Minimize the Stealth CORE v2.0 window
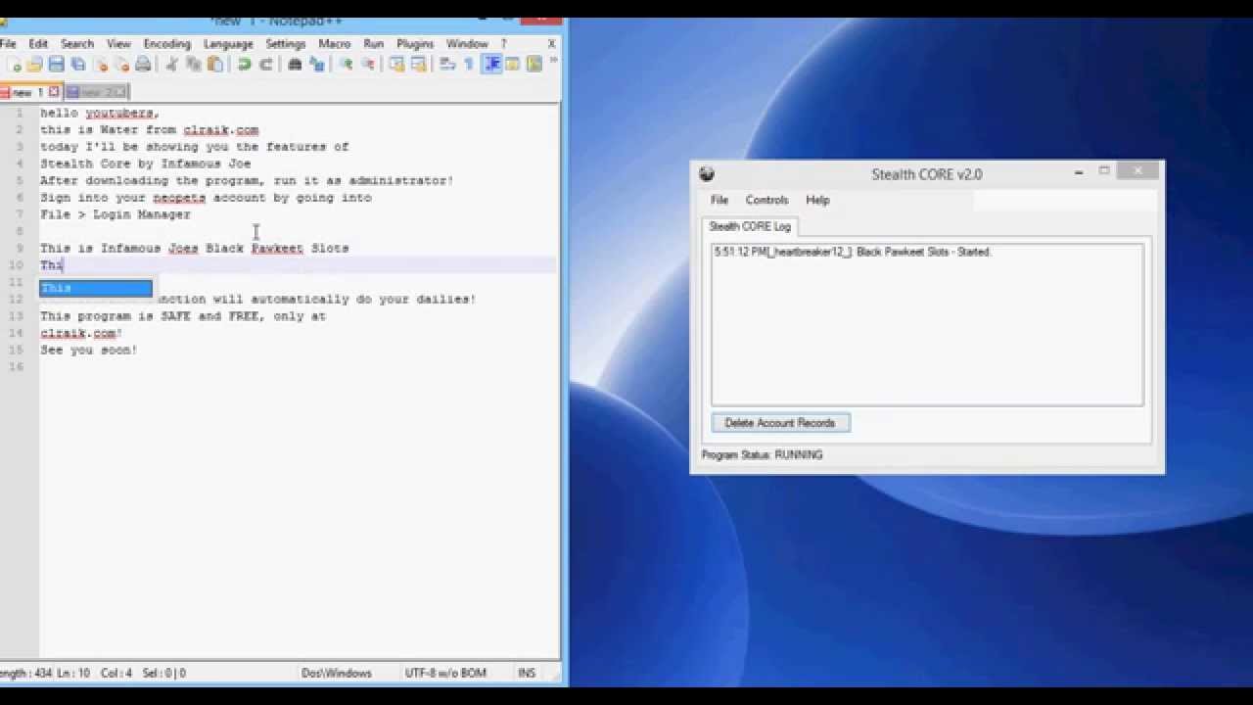 [x=1079, y=173]
